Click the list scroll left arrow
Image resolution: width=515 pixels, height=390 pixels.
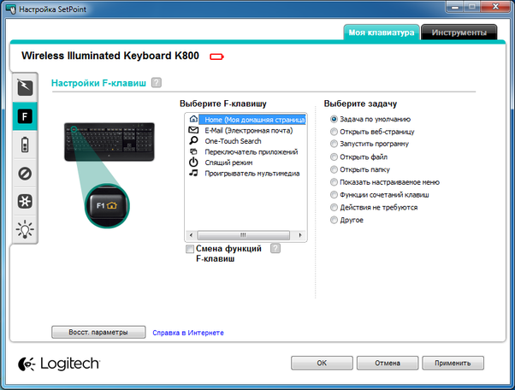[191, 235]
